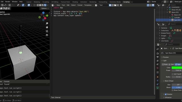Open the Help menu
Image resolution: width=182 pixels, height=102 pixels.
[x=21, y=2]
